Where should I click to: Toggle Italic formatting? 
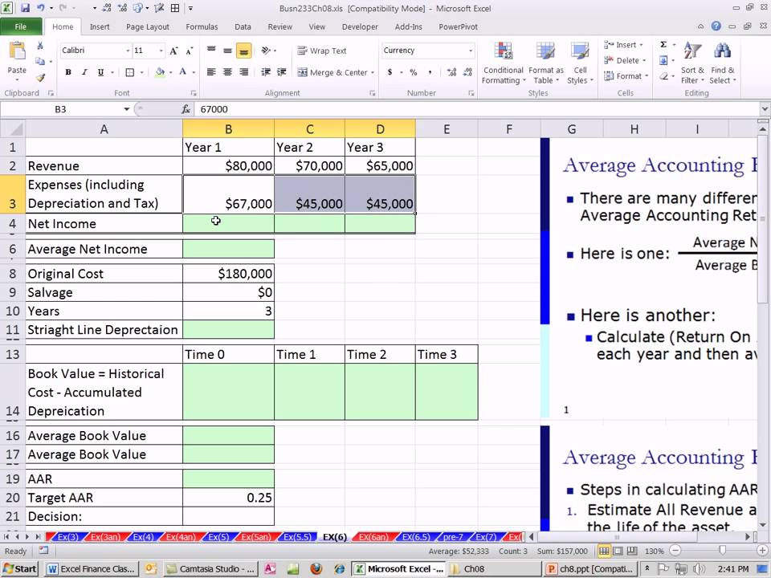pyautogui.click(x=84, y=72)
